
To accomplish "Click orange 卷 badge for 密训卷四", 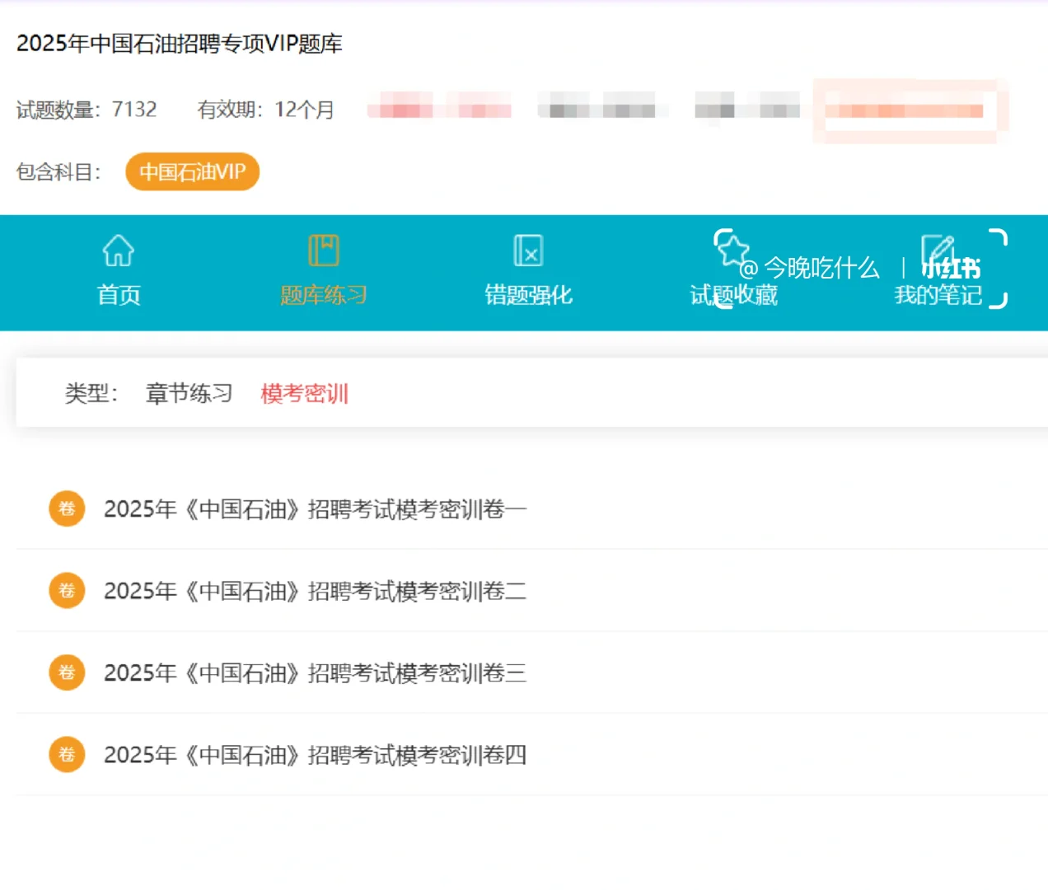I will coord(67,755).
